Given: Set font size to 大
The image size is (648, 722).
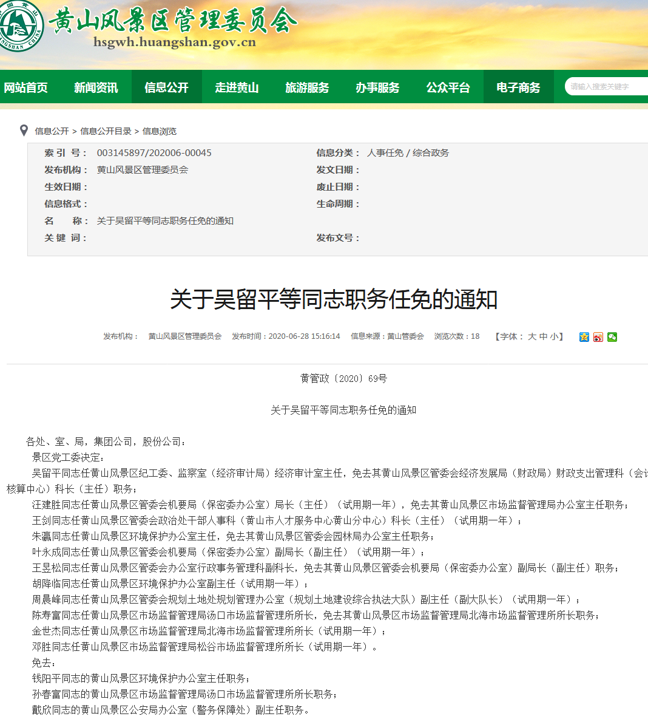Looking at the screenshot, I should (x=532, y=336).
